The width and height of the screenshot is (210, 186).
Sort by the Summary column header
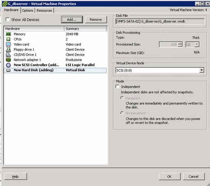point(85,29)
